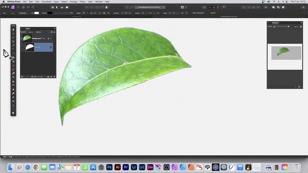Image resolution: width=308 pixels, height=173 pixels.
Task: Toggle Show Orientation option
Action: (198, 13)
